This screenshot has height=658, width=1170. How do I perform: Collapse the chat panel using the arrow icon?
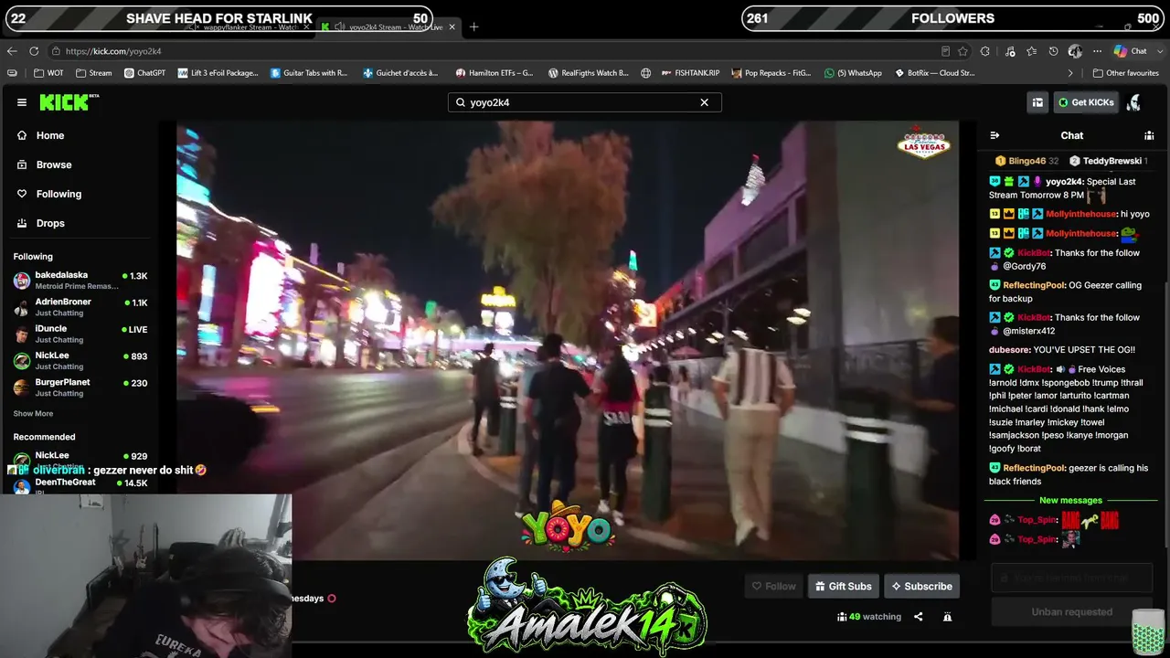click(x=994, y=135)
